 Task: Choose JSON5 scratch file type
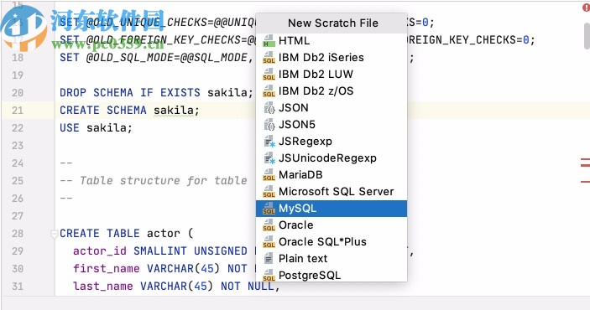click(332, 124)
